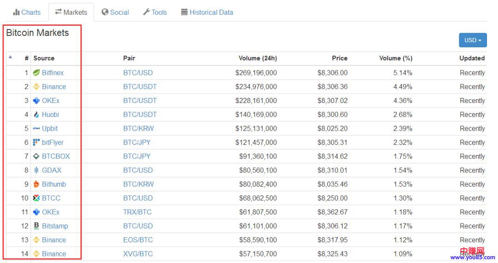This screenshot has height=263, width=498.
Task: Open the XVG/BTC pair link
Action: click(138, 254)
